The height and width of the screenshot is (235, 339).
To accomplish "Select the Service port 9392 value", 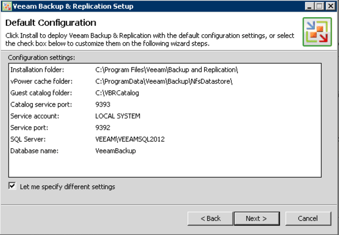I will click(x=103, y=127).
